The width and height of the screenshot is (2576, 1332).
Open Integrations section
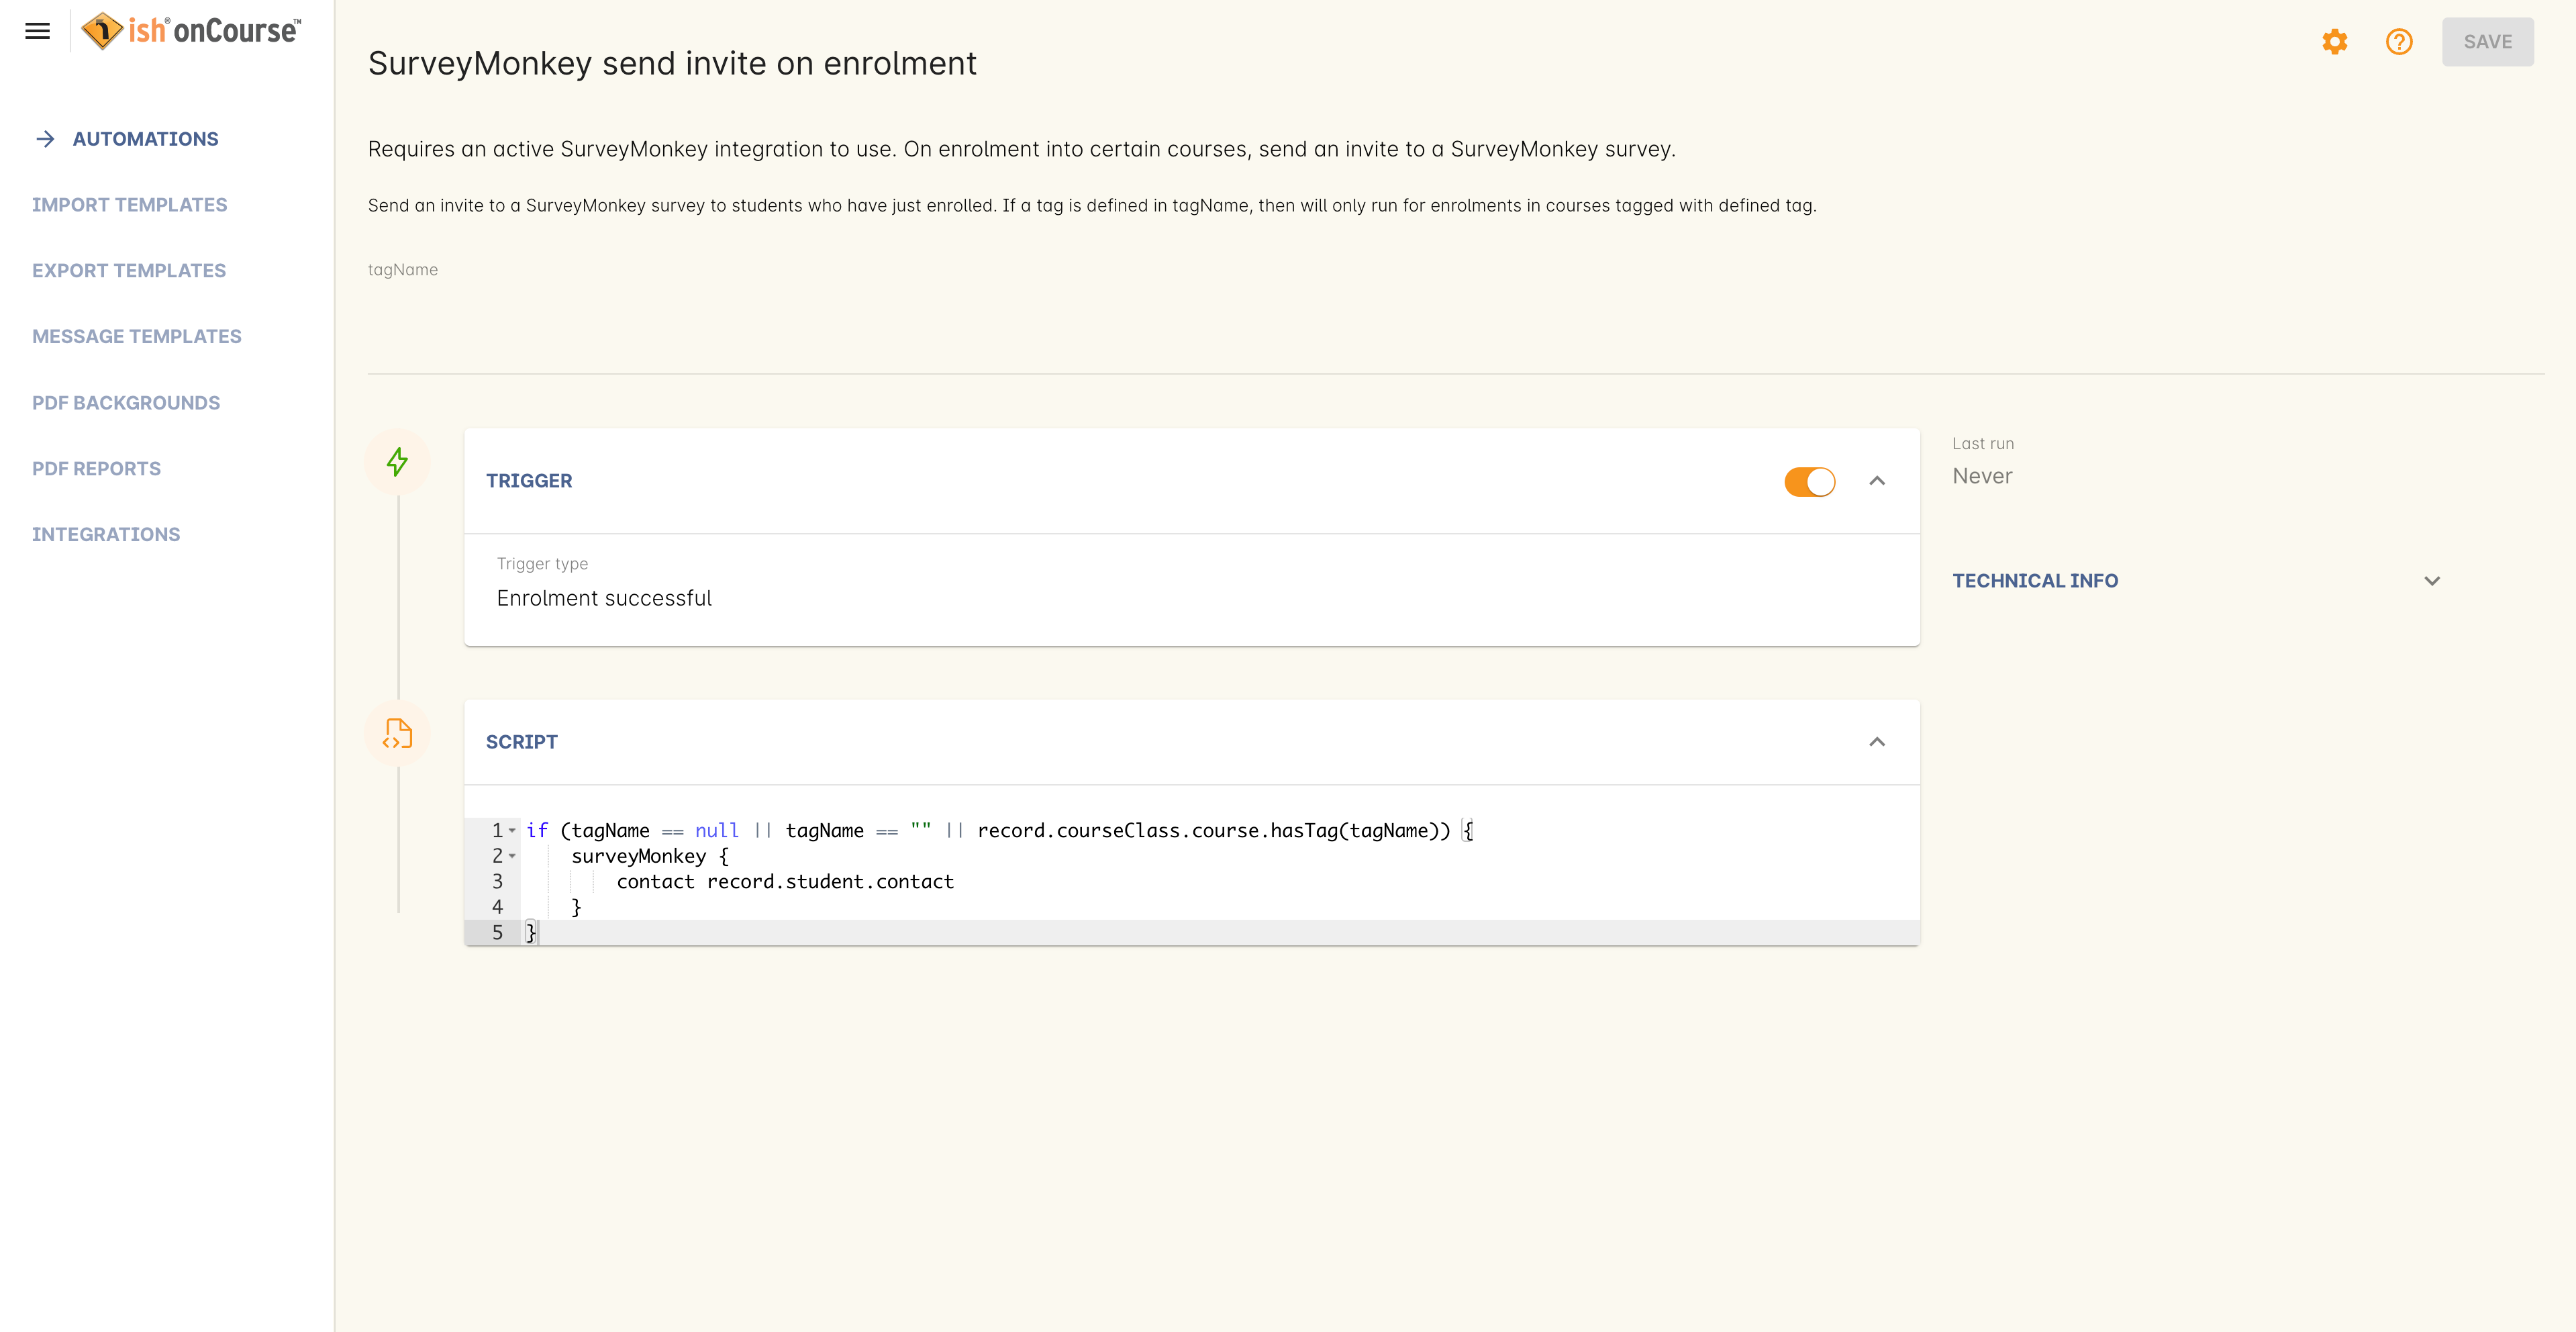[106, 535]
